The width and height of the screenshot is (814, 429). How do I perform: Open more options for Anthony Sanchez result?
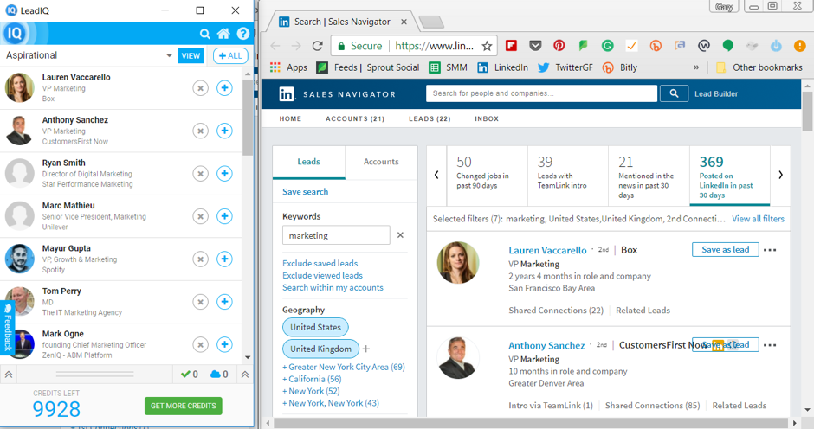tap(771, 345)
